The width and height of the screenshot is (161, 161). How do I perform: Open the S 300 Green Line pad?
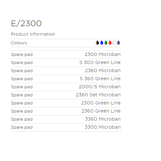[x=100, y=62]
